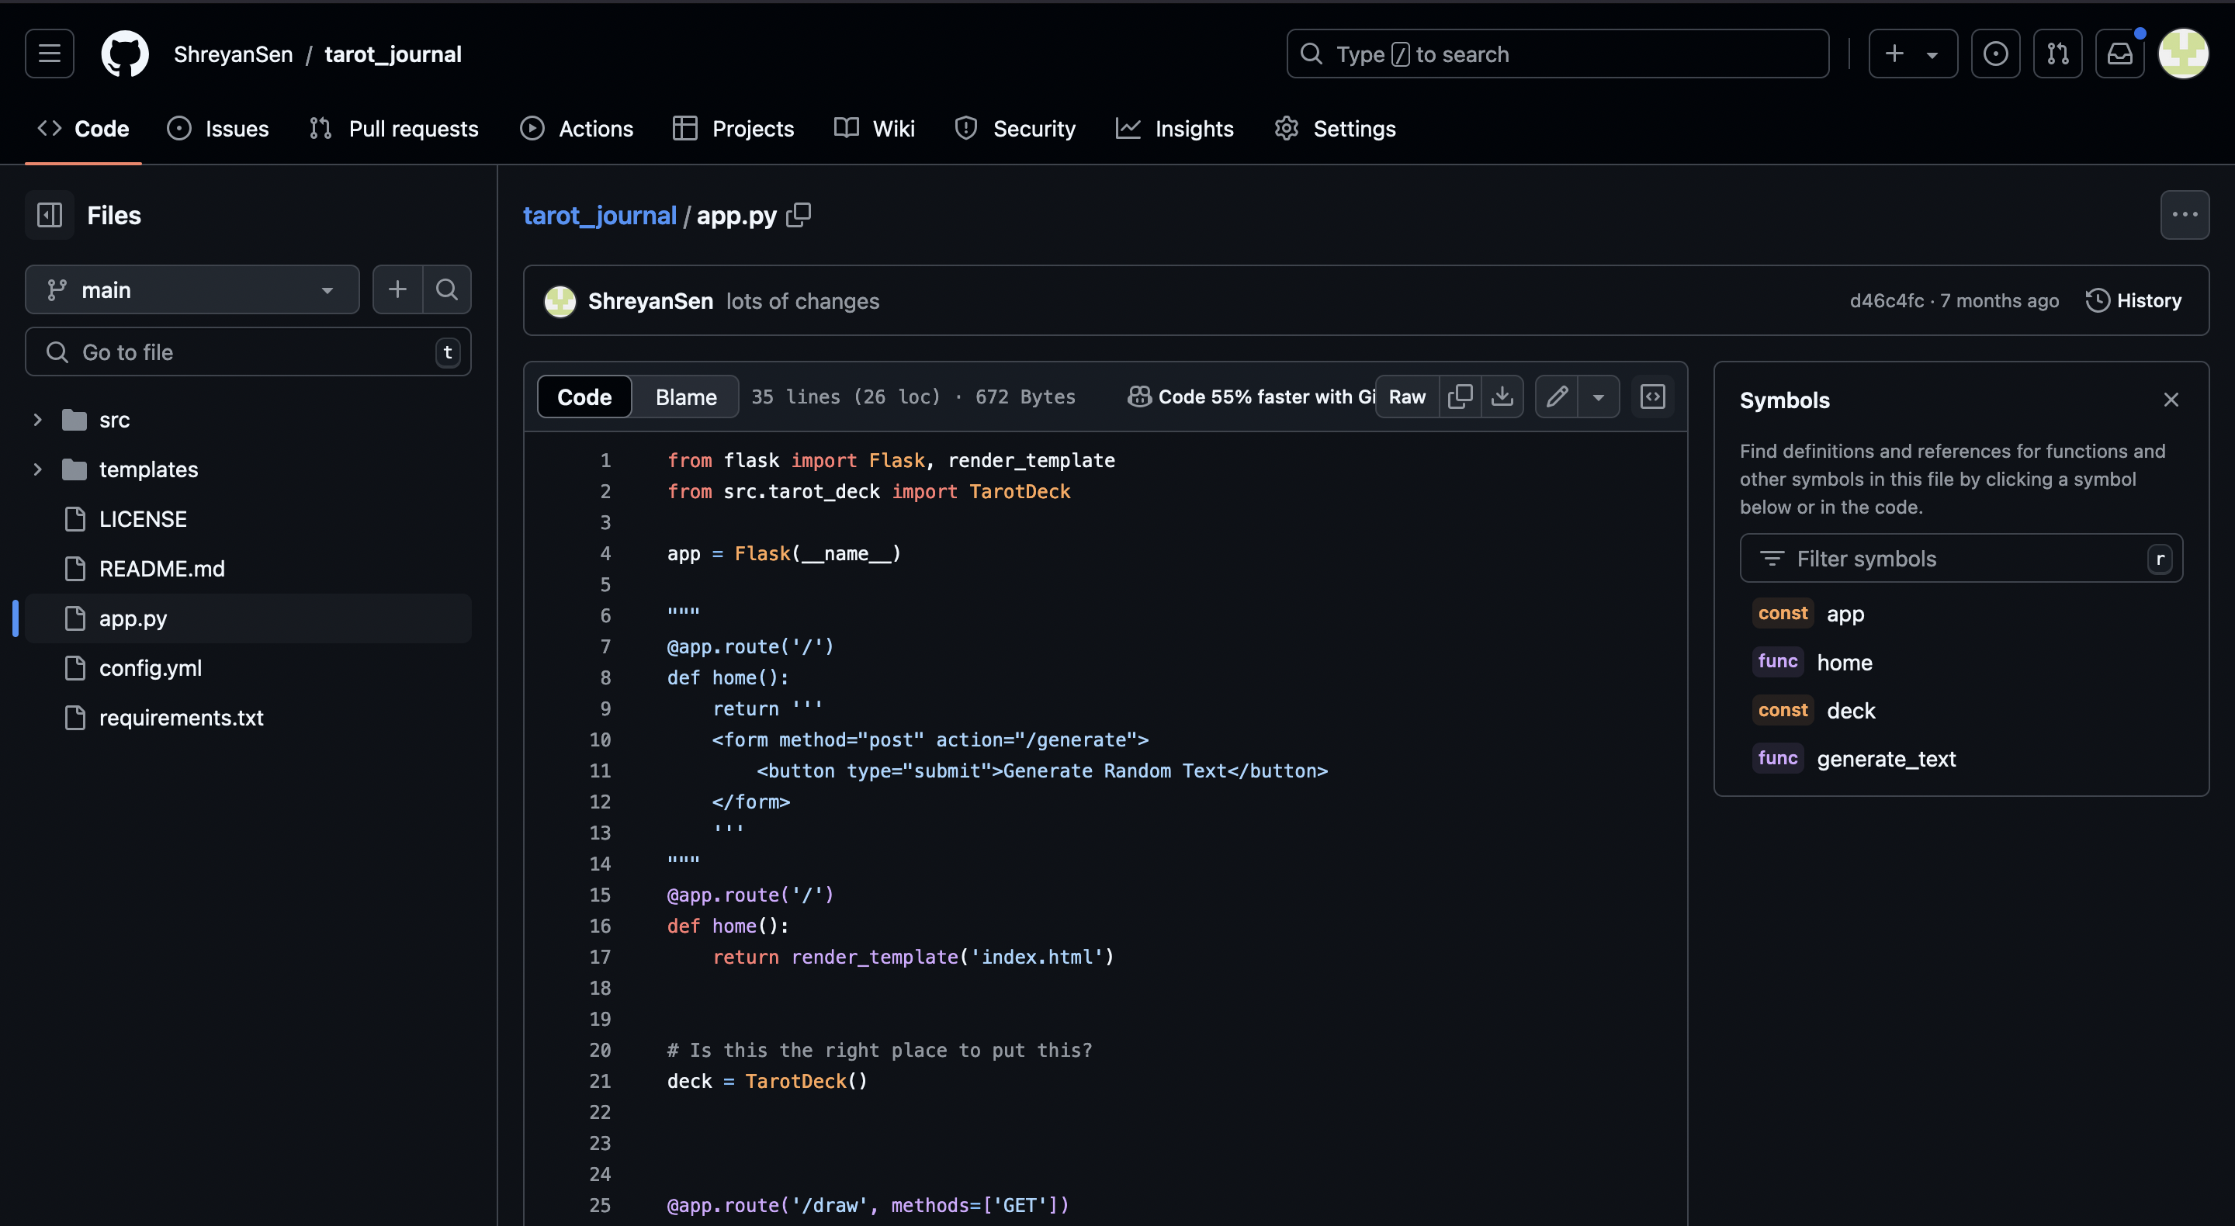Switch to Blame view
This screenshot has height=1226, width=2235.
click(x=685, y=397)
